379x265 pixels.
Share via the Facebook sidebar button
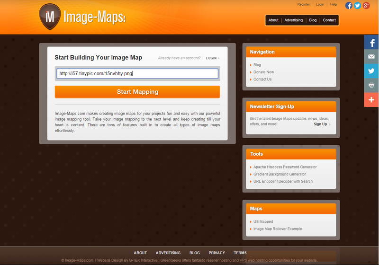pyautogui.click(x=371, y=42)
